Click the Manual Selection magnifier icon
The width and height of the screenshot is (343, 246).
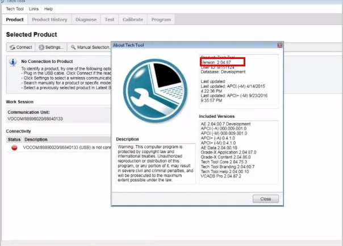click(x=73, y=48)
